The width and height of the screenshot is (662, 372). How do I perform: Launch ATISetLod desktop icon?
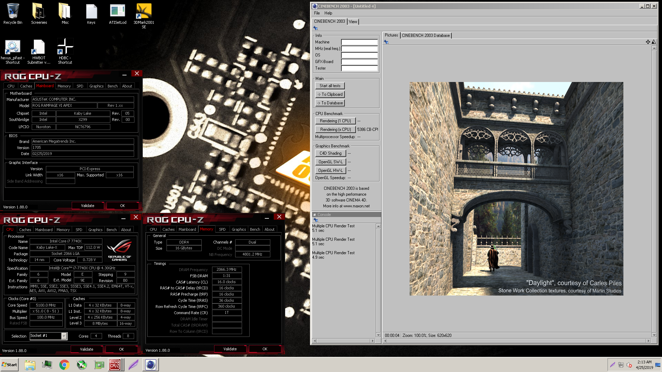point(118,14)
